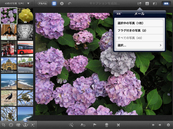The height and width of the screenshot is (129, 173).
Task: Undo using the curved arrow icon
Action: 69,3
